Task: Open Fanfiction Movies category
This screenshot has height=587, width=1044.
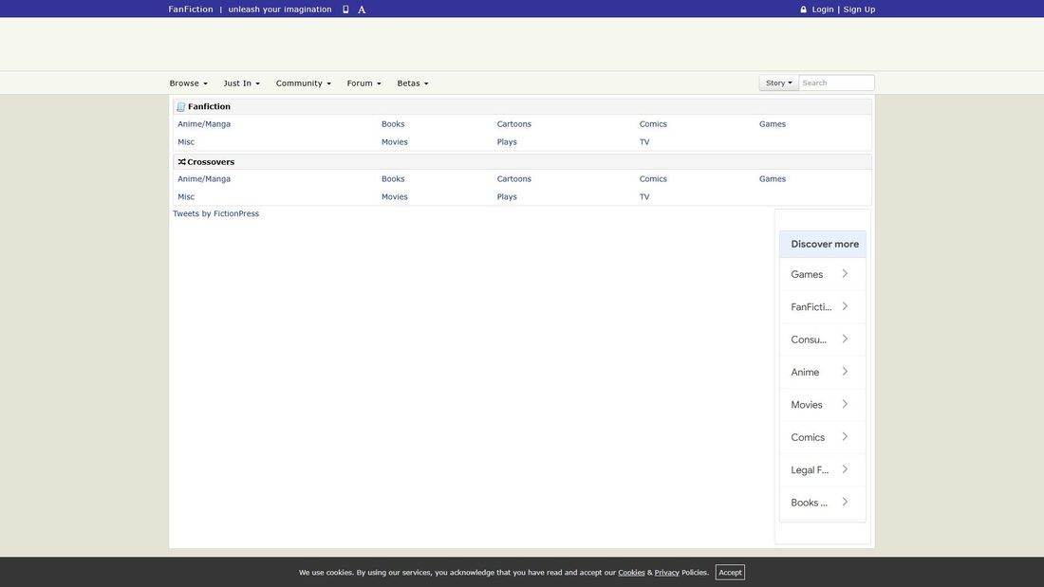Action: pyautogui.click(x=394, y=141)
